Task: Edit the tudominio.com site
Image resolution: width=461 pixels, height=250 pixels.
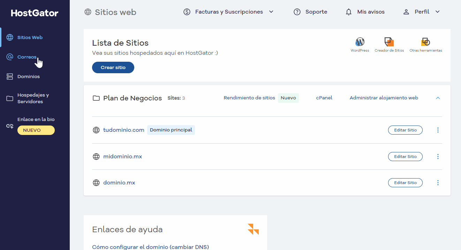Action: (x=405, y=130)
